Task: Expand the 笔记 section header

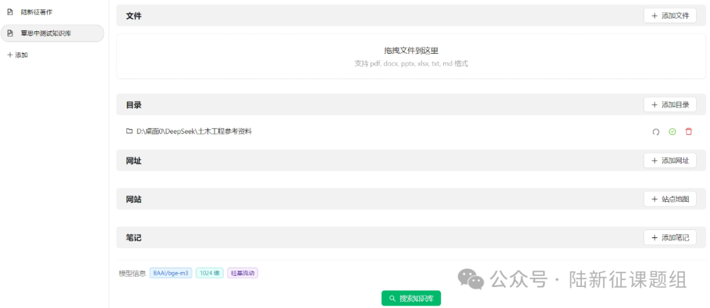Action: click(x=133, y=238)
